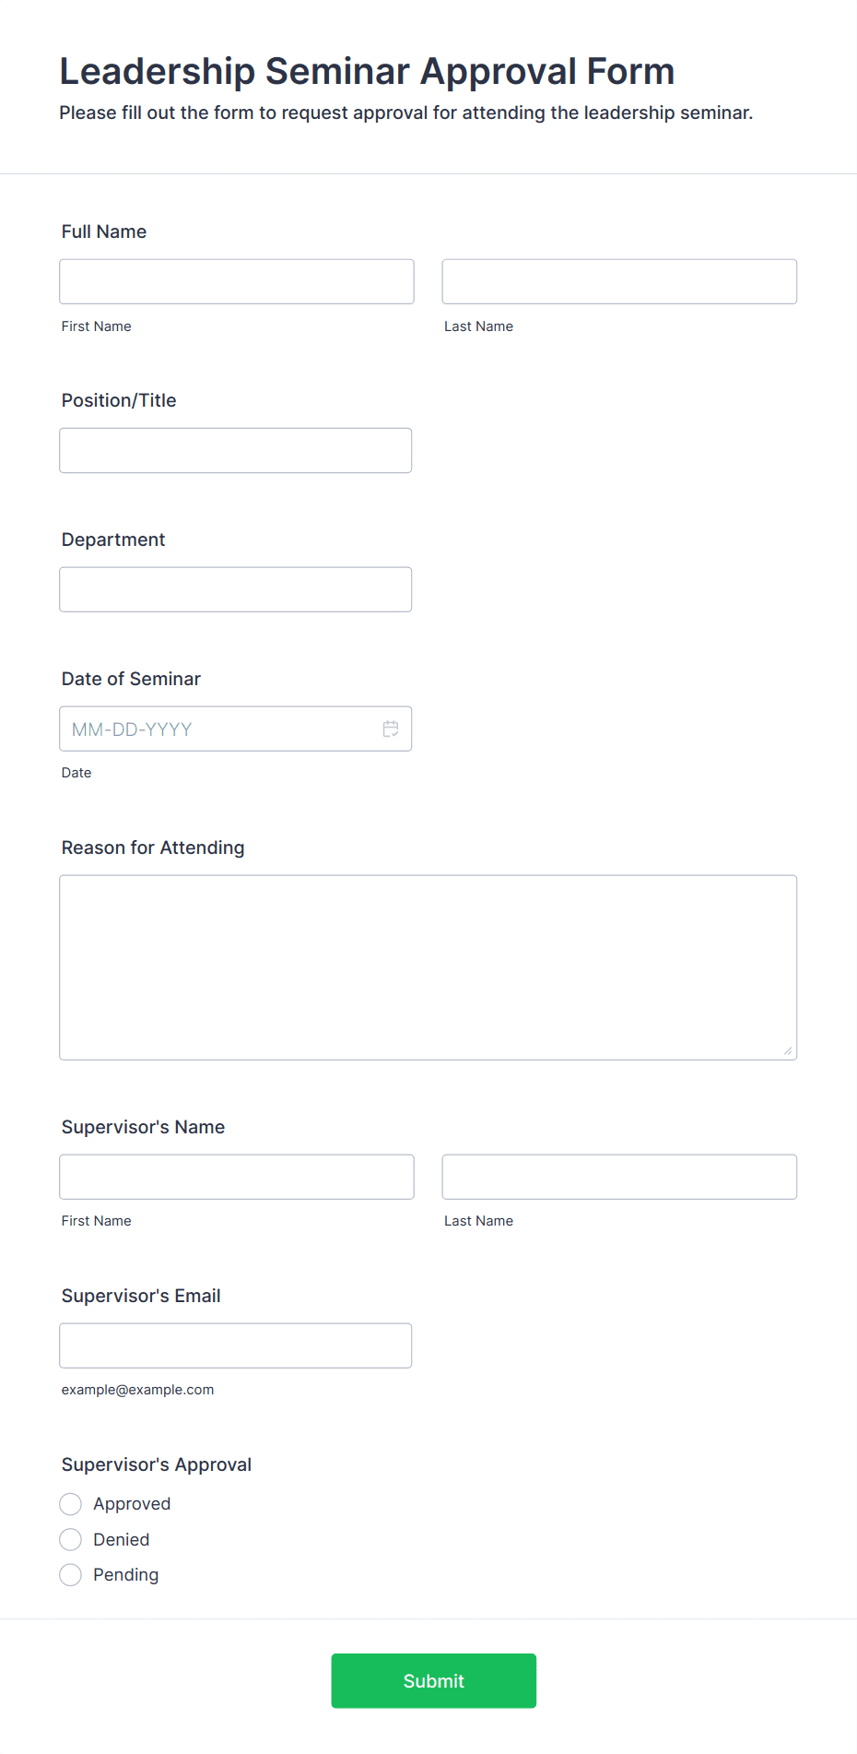Focus the Supervisor's last name field

619,1177
